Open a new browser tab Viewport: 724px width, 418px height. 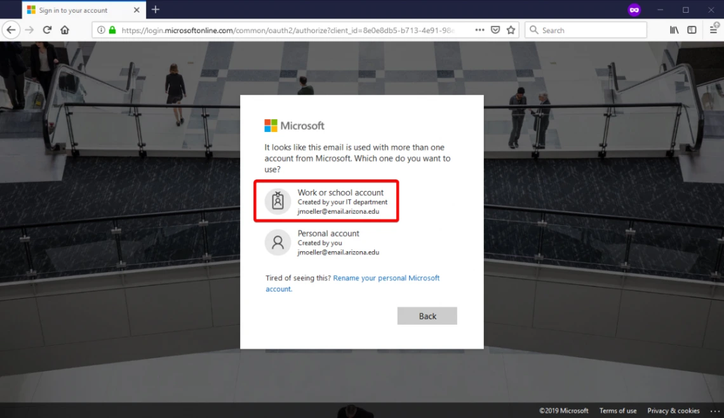[x=156, y=10]
